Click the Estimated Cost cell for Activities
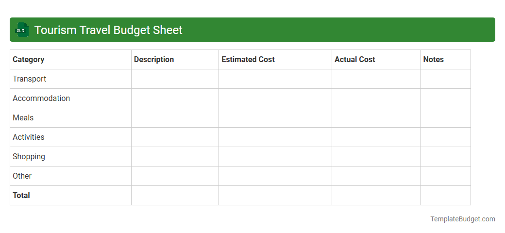 [275, 137]
